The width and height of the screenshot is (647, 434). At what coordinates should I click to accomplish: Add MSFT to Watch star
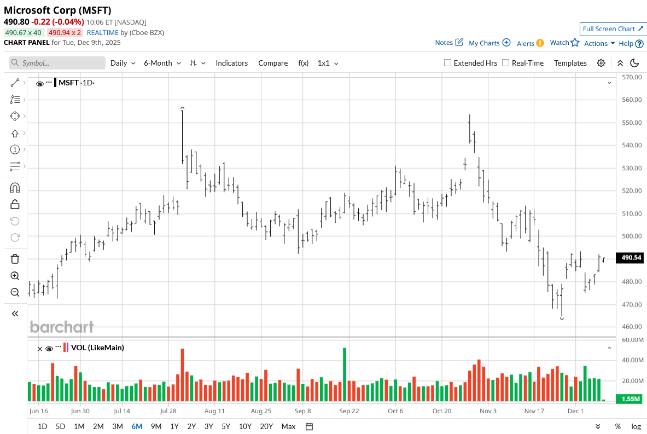point(575,42)
